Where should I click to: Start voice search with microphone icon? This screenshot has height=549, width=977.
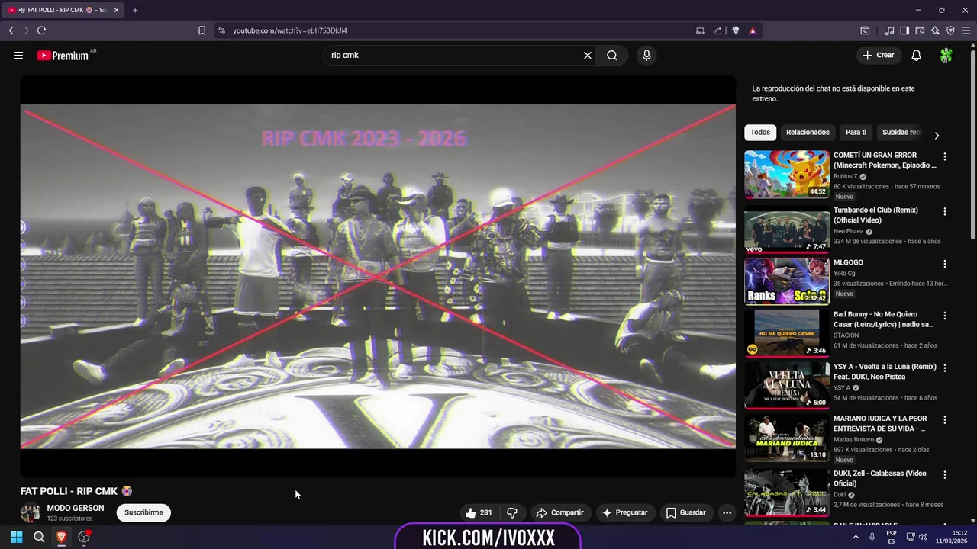pos(646,55)
